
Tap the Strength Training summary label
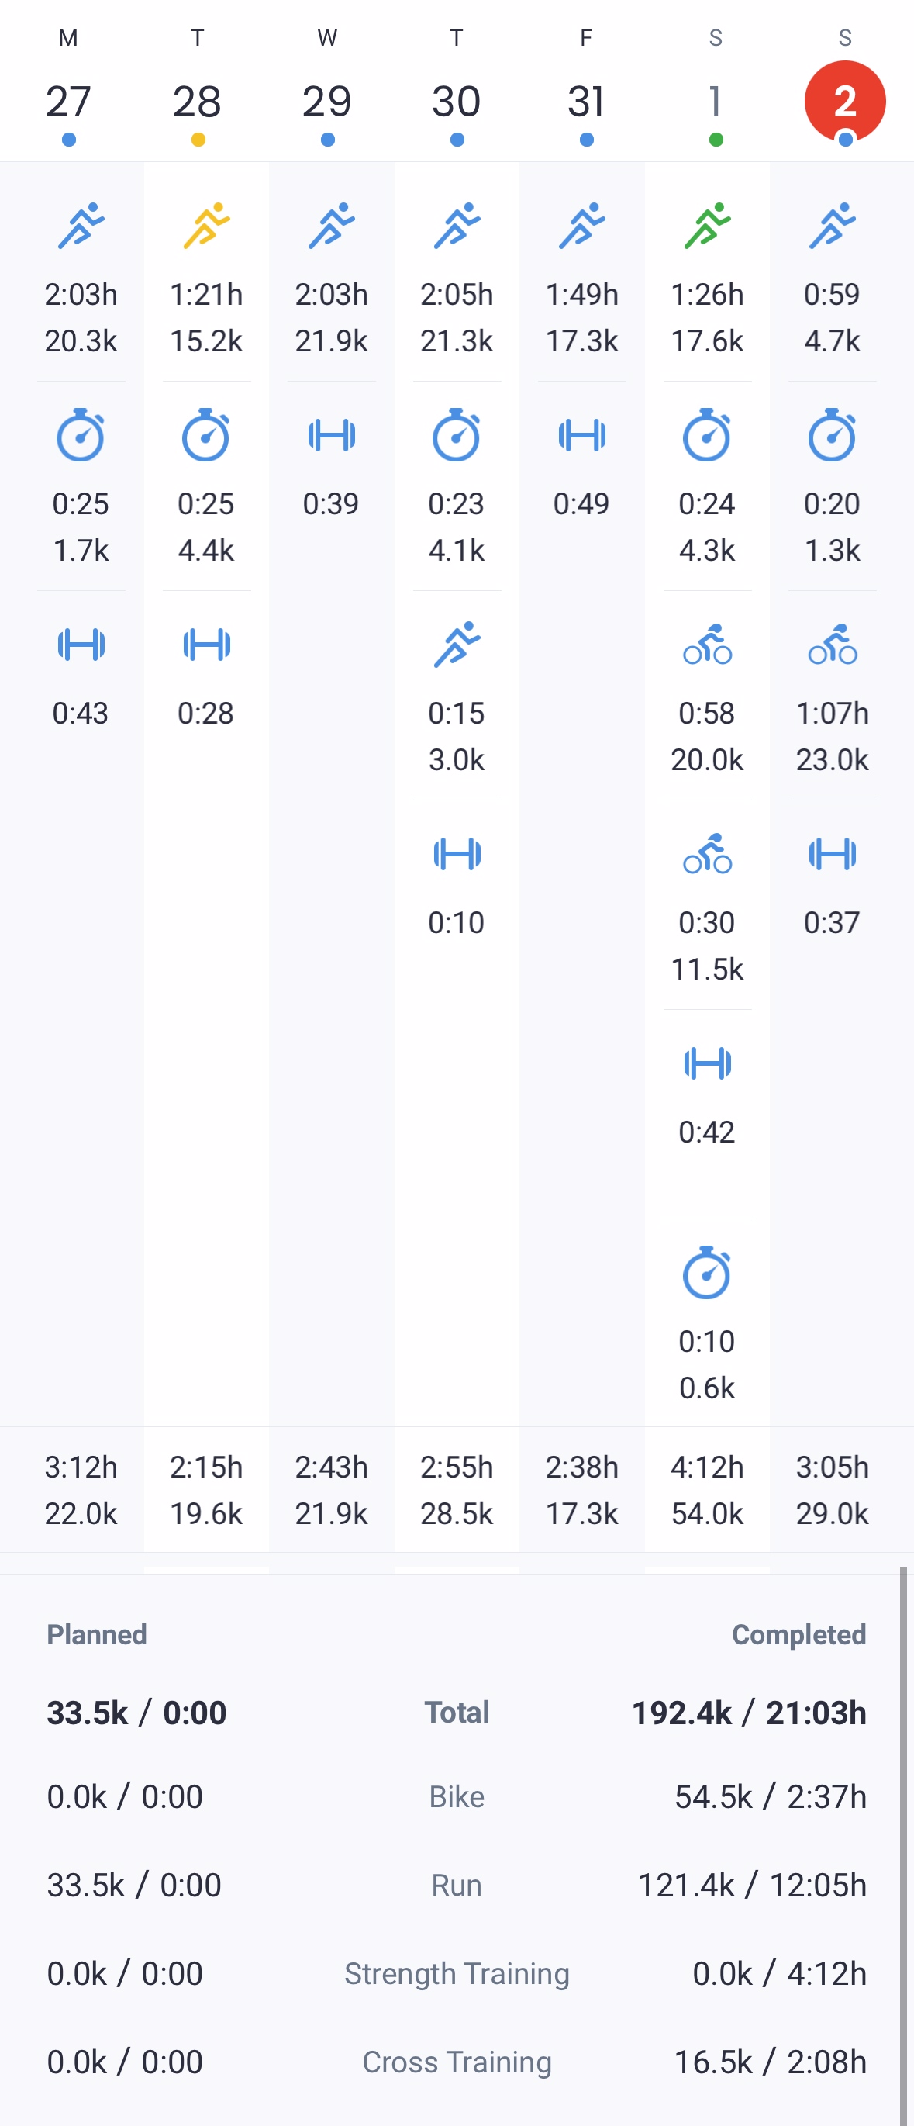coord(457,1973)
